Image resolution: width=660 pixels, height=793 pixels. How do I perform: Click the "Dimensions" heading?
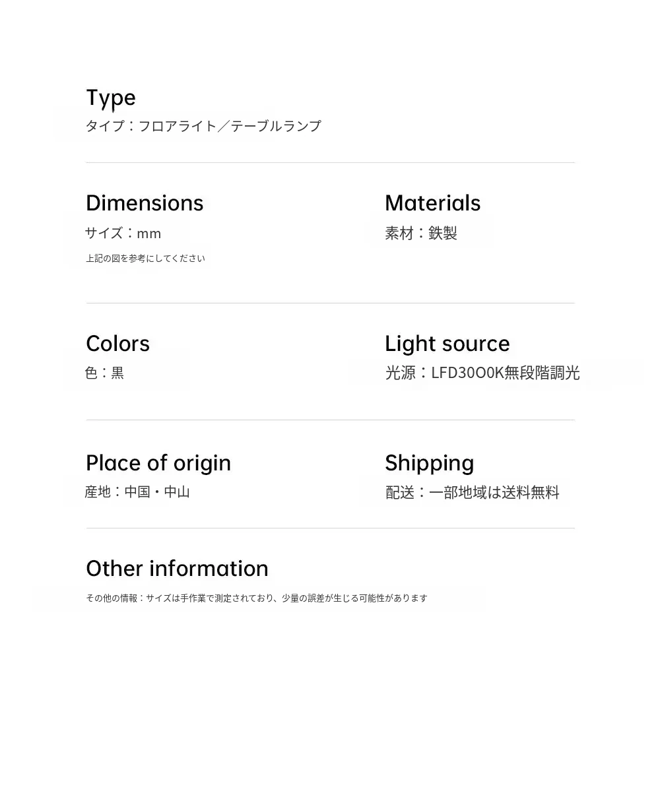145,203
